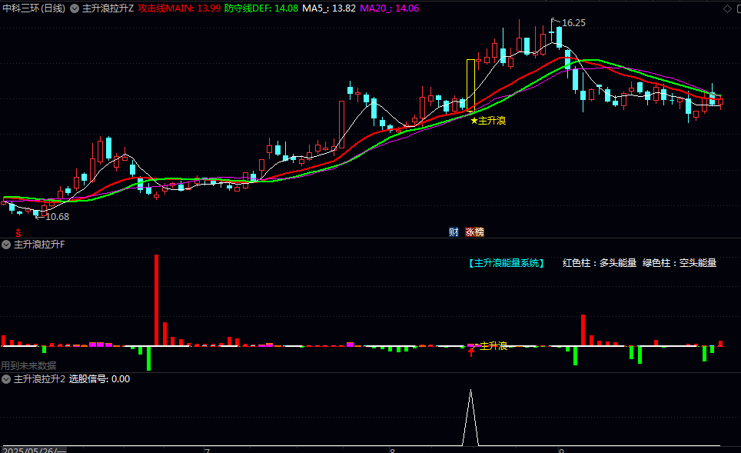The height and width of the screenshot is (453, 741).
Task: Click the 绿色柱：空头能量 legend text
Action: (679, 263)
